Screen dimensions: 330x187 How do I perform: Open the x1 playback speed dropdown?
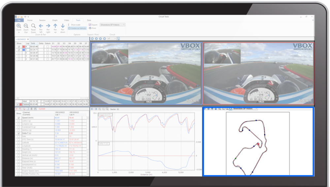pos(112,39)
